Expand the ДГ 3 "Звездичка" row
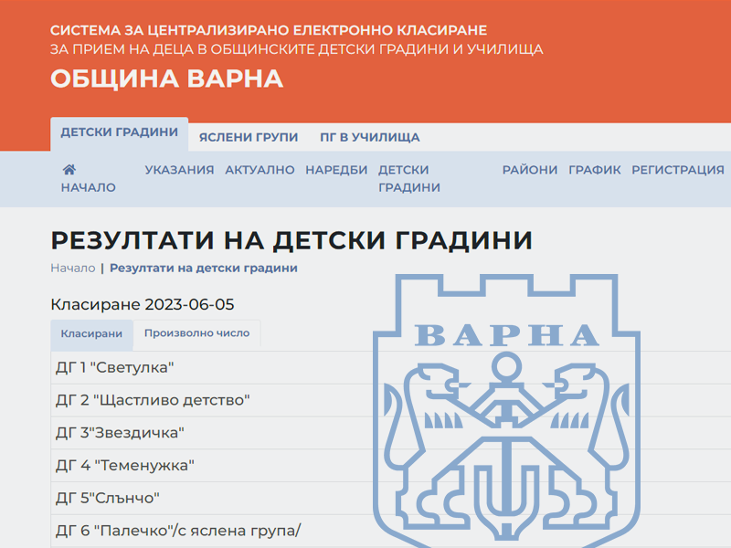Screen dimensions: 731x548 pos(120,433)
